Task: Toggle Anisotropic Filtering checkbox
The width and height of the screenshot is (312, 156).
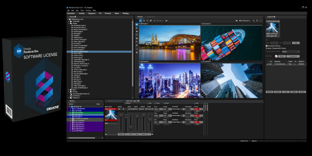Action: click(267, 46)
